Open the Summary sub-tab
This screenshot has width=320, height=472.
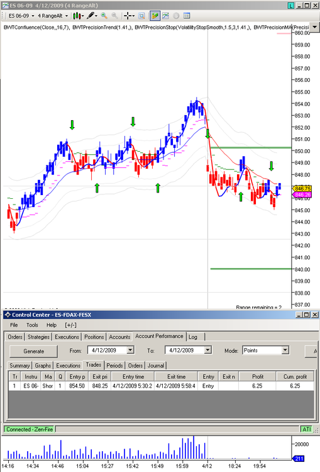(19, 366)
